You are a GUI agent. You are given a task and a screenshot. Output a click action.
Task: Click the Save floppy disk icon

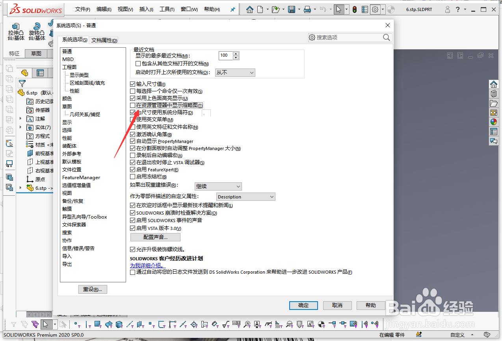(x=292, y=9)
